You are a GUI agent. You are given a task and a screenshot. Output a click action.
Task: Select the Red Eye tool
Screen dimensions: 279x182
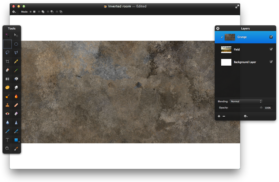pos(7,114)
